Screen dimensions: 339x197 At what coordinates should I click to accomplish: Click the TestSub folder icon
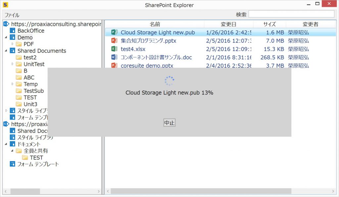point(19,91)
